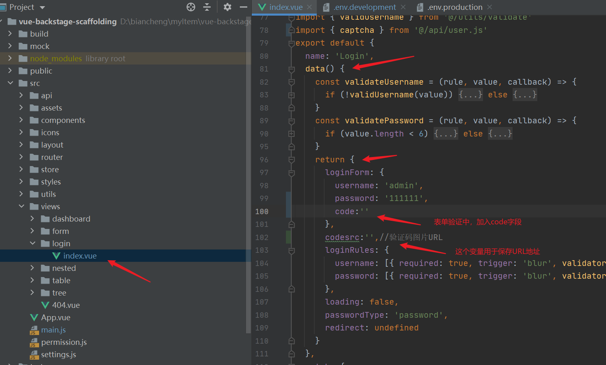Close the index.vue tab
Viewport: 606px width, 365px height.
309,7
